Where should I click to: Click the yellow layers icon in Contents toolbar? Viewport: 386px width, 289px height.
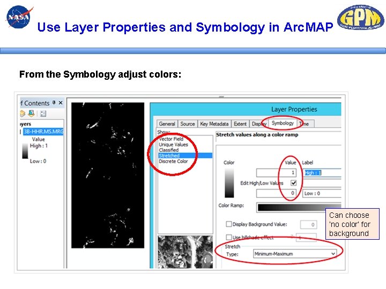tap(23, 113)
